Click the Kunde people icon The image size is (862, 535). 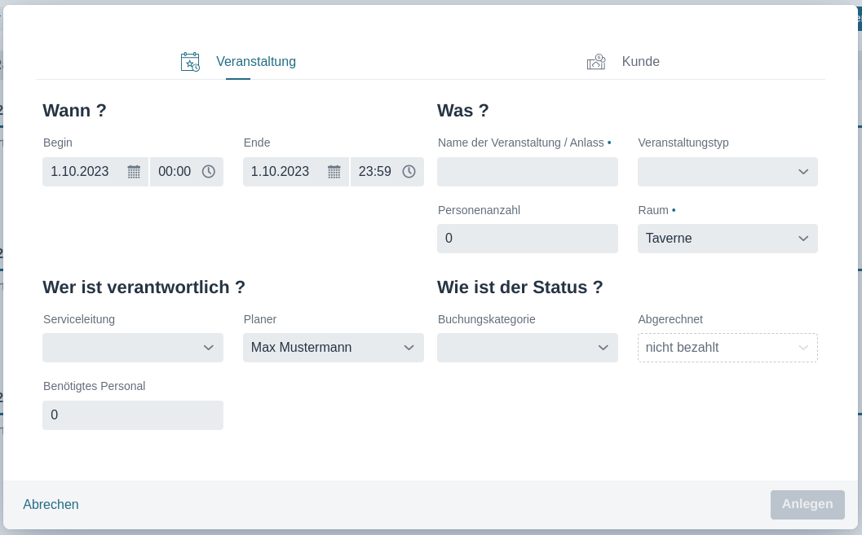596,61
